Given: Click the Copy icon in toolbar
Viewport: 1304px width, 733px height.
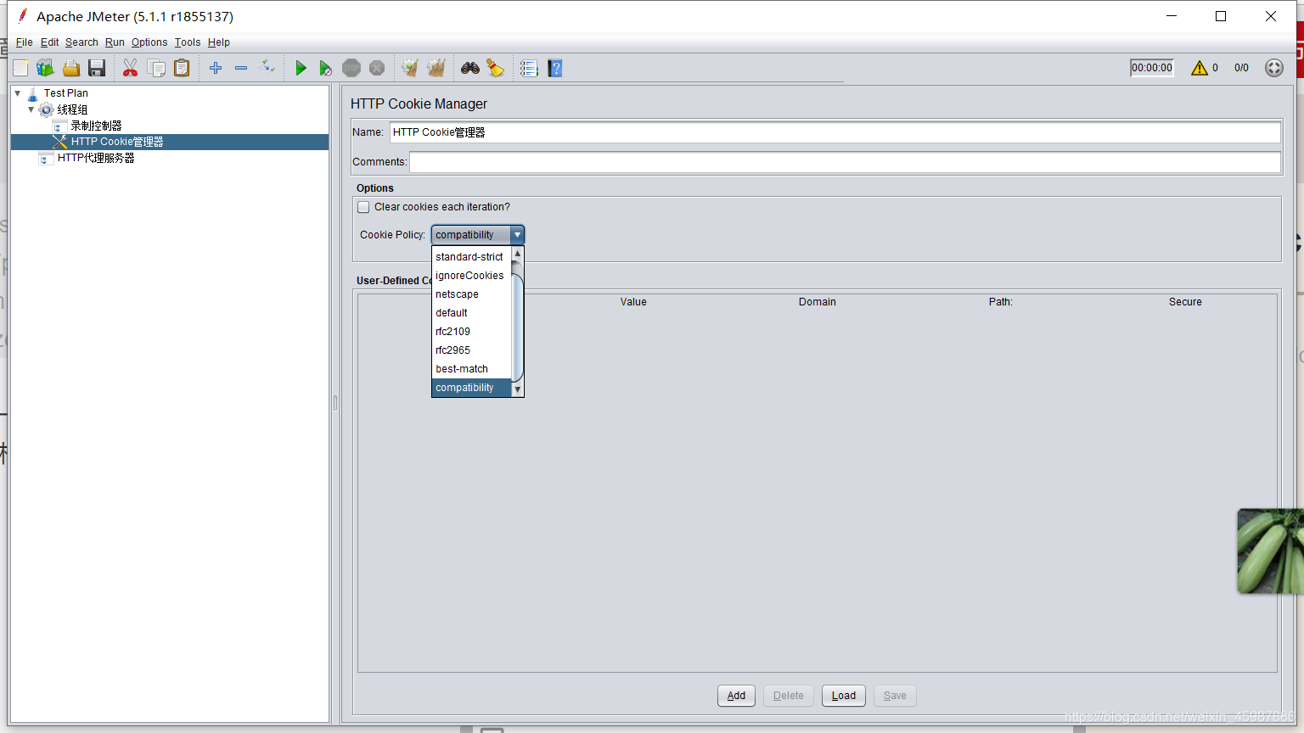Looking at the screenshot, I should point(156,68).
